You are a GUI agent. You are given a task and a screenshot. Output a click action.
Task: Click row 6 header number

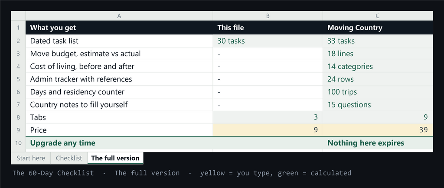tap(18, 92)
